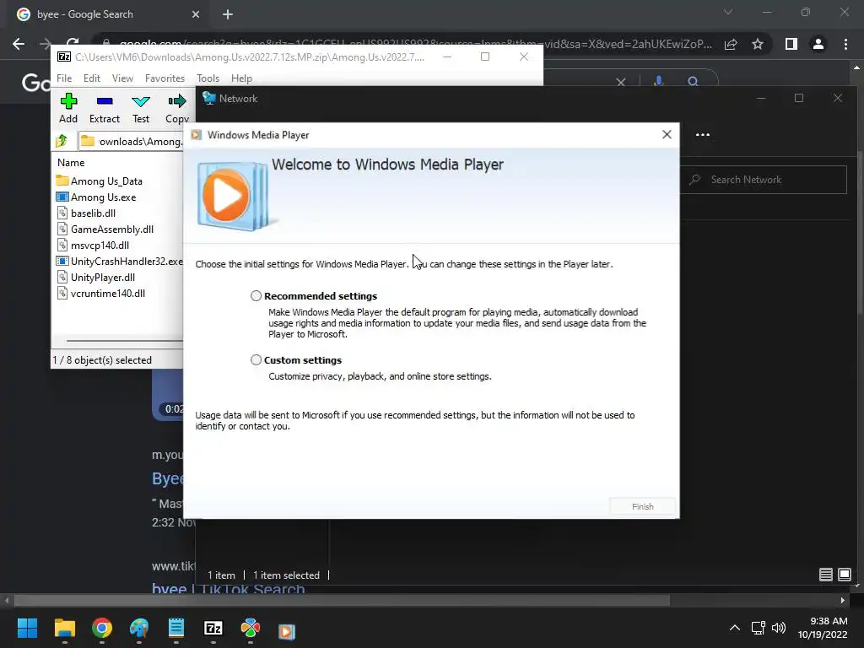The width and height of the screenshot is (864, 648).
Task: Close the Windows Media Player welcome dialog
Action: (667, 134)
